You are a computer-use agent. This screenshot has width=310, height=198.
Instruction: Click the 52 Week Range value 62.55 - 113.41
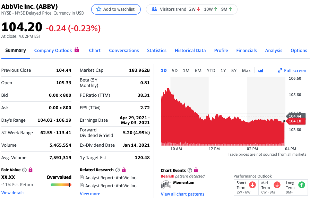click(56, 132)
